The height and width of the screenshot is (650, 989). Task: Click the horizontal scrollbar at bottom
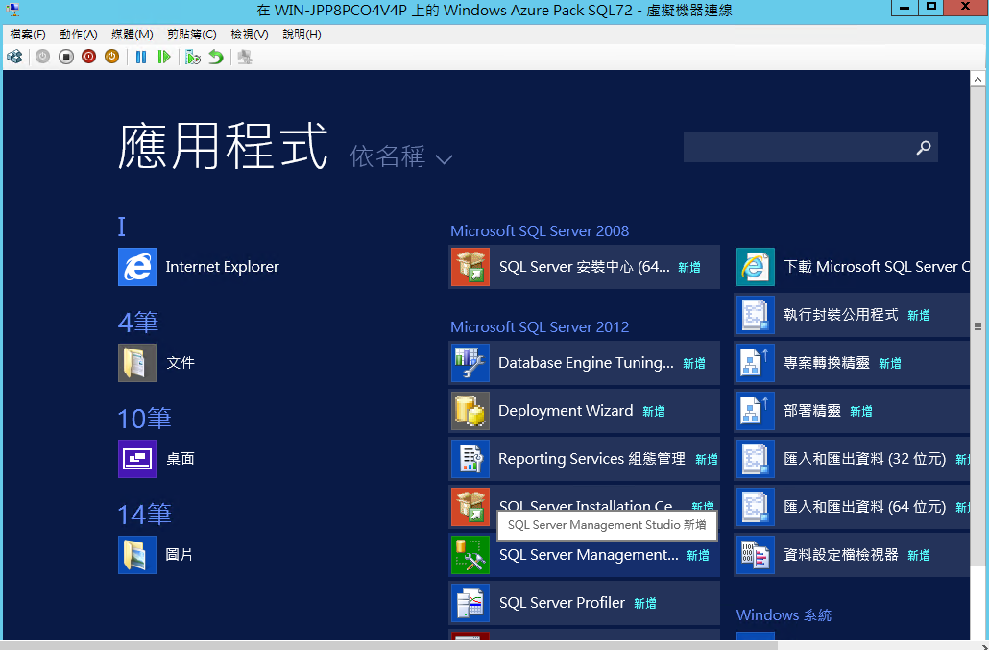click(x=389, y=645)
